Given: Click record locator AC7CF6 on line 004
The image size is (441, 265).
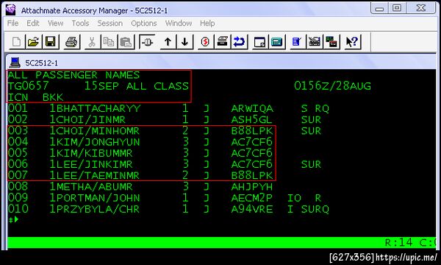Looking at the screenshot, I should coord(251,142).
